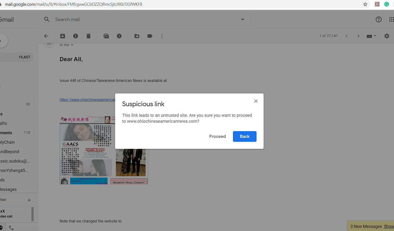Apply a label to the email
Image resolution: width=394 pixels, height=231 pixels.
(x=149, y=36)
